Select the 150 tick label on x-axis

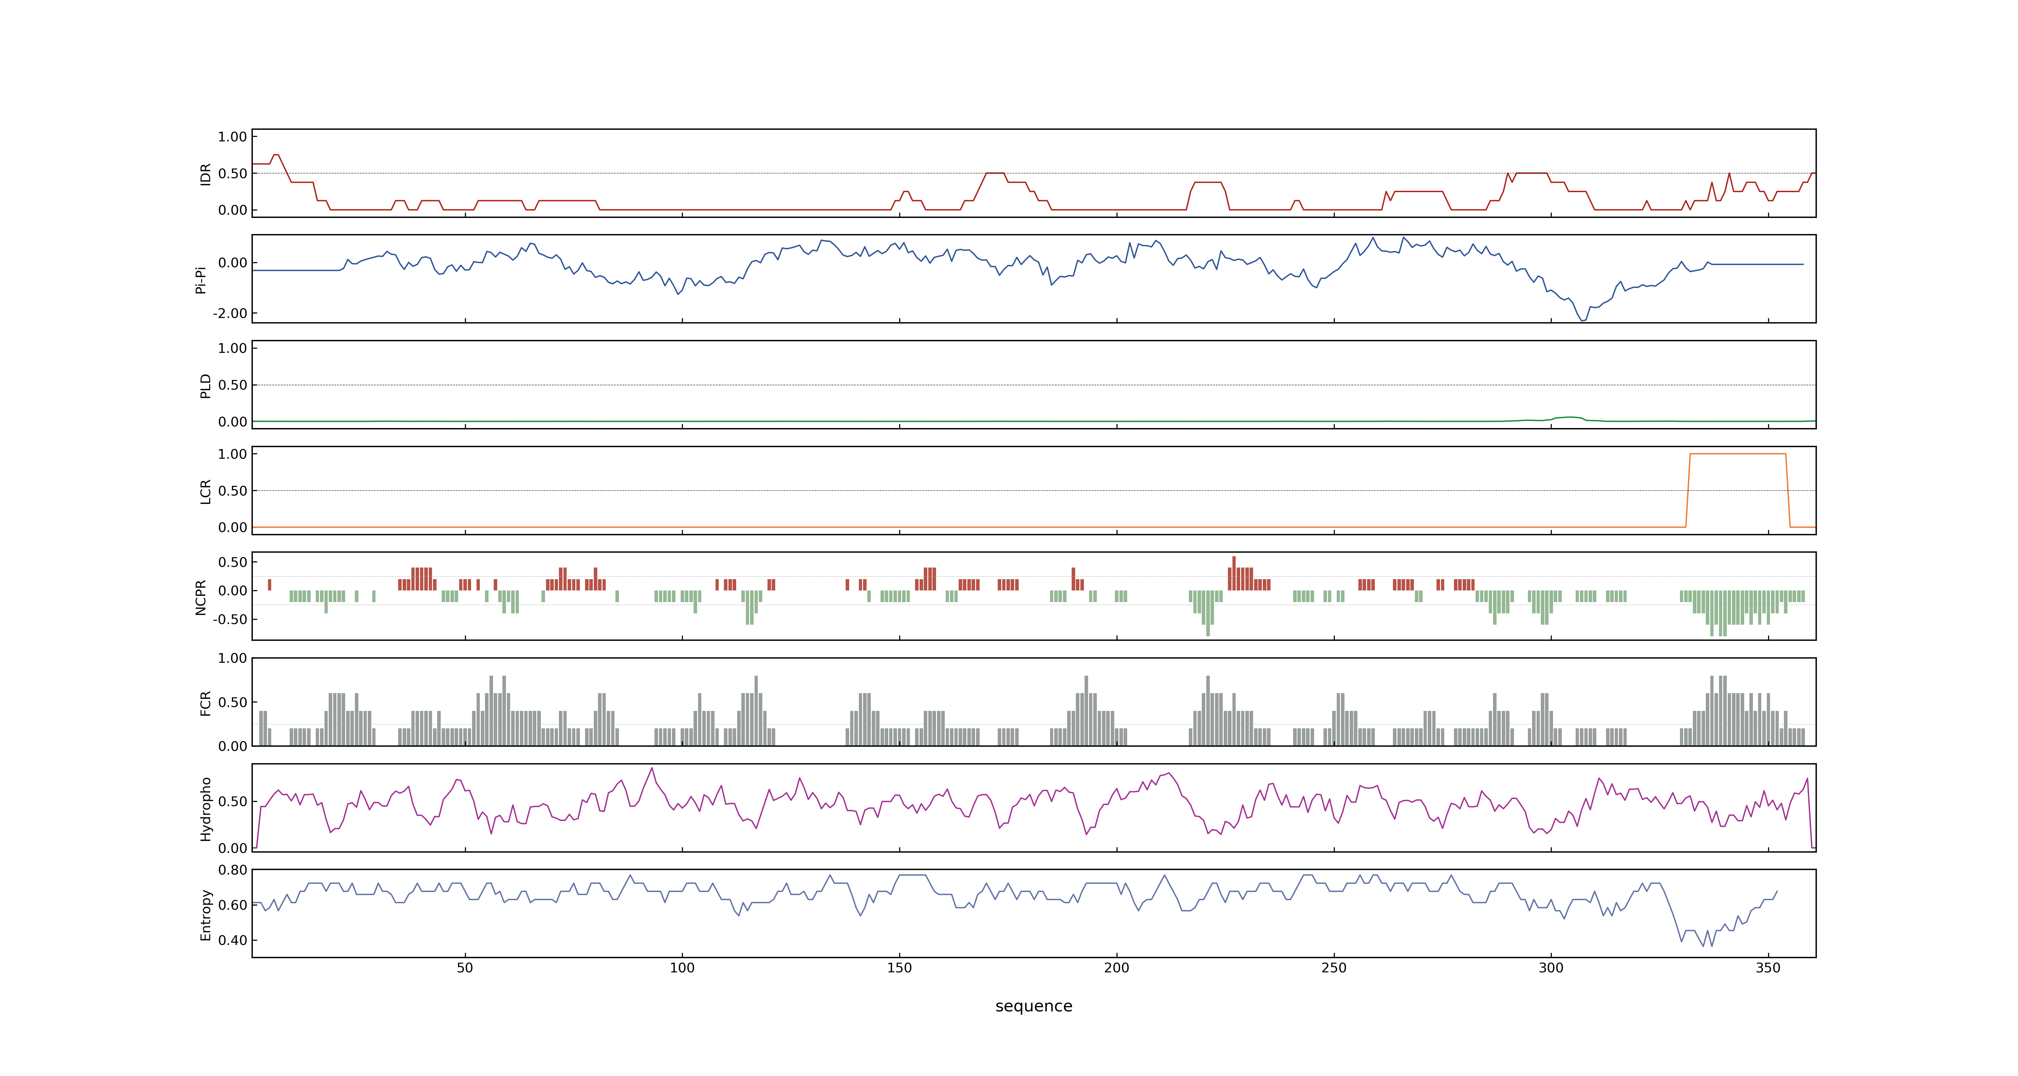(x=899, y=968)
